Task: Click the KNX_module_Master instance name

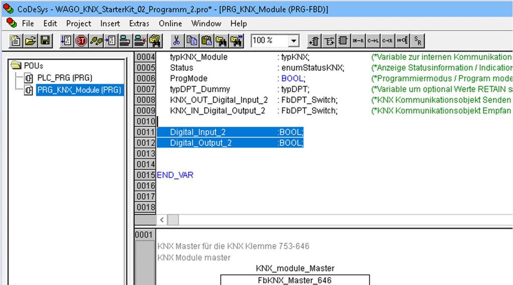Action: tap(295, 268)
